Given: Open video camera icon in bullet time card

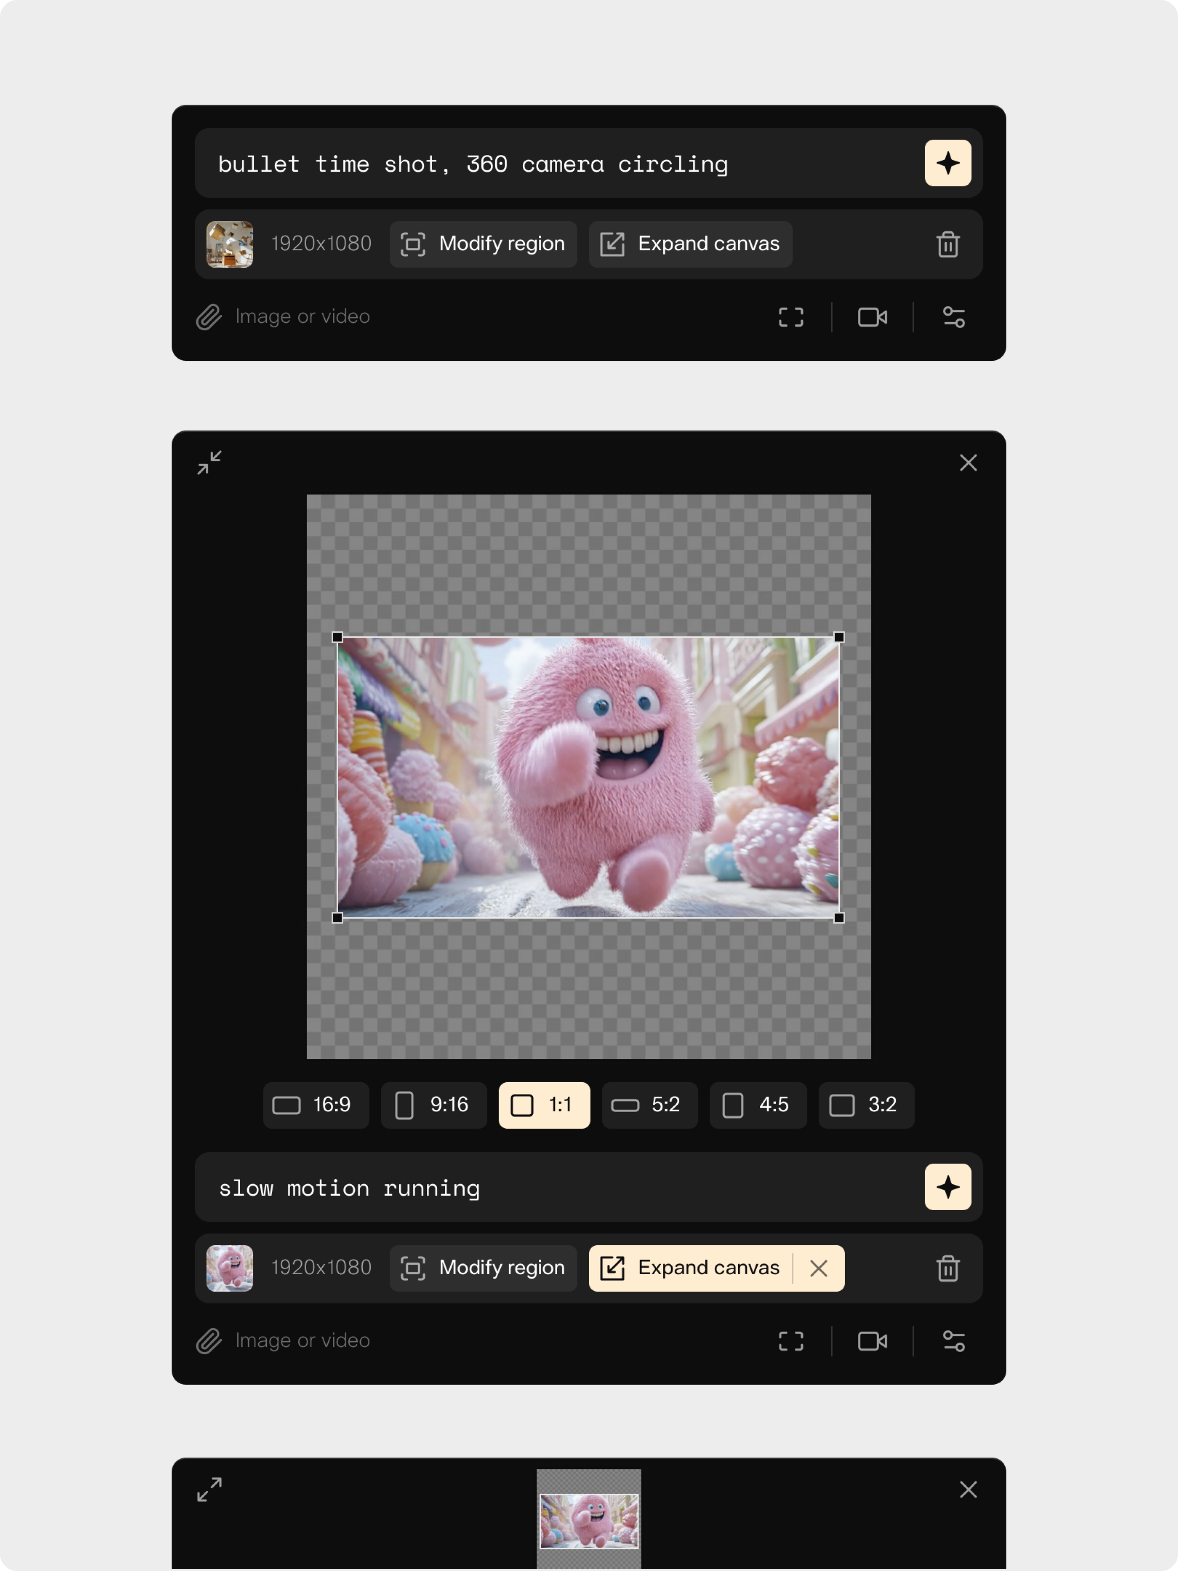Looking at the screenshot, I should tap(872, 317).
